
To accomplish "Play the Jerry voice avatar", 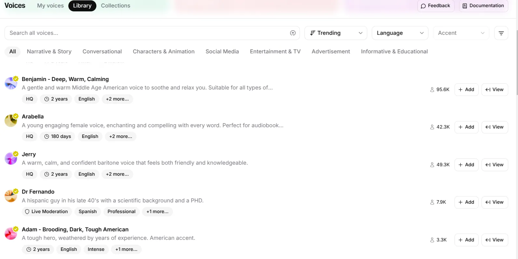I will (x=11, y=158).
